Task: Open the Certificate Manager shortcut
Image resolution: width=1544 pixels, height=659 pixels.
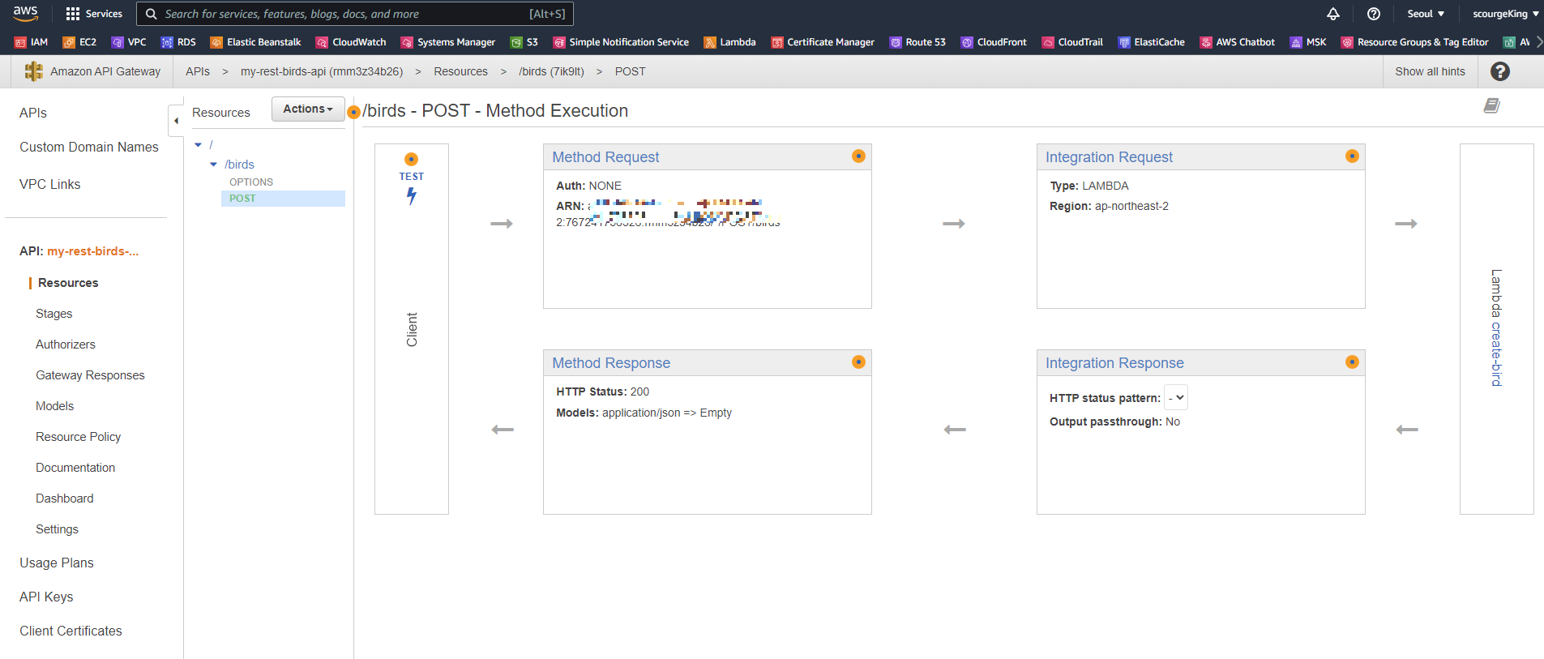Action: (823, 42)
